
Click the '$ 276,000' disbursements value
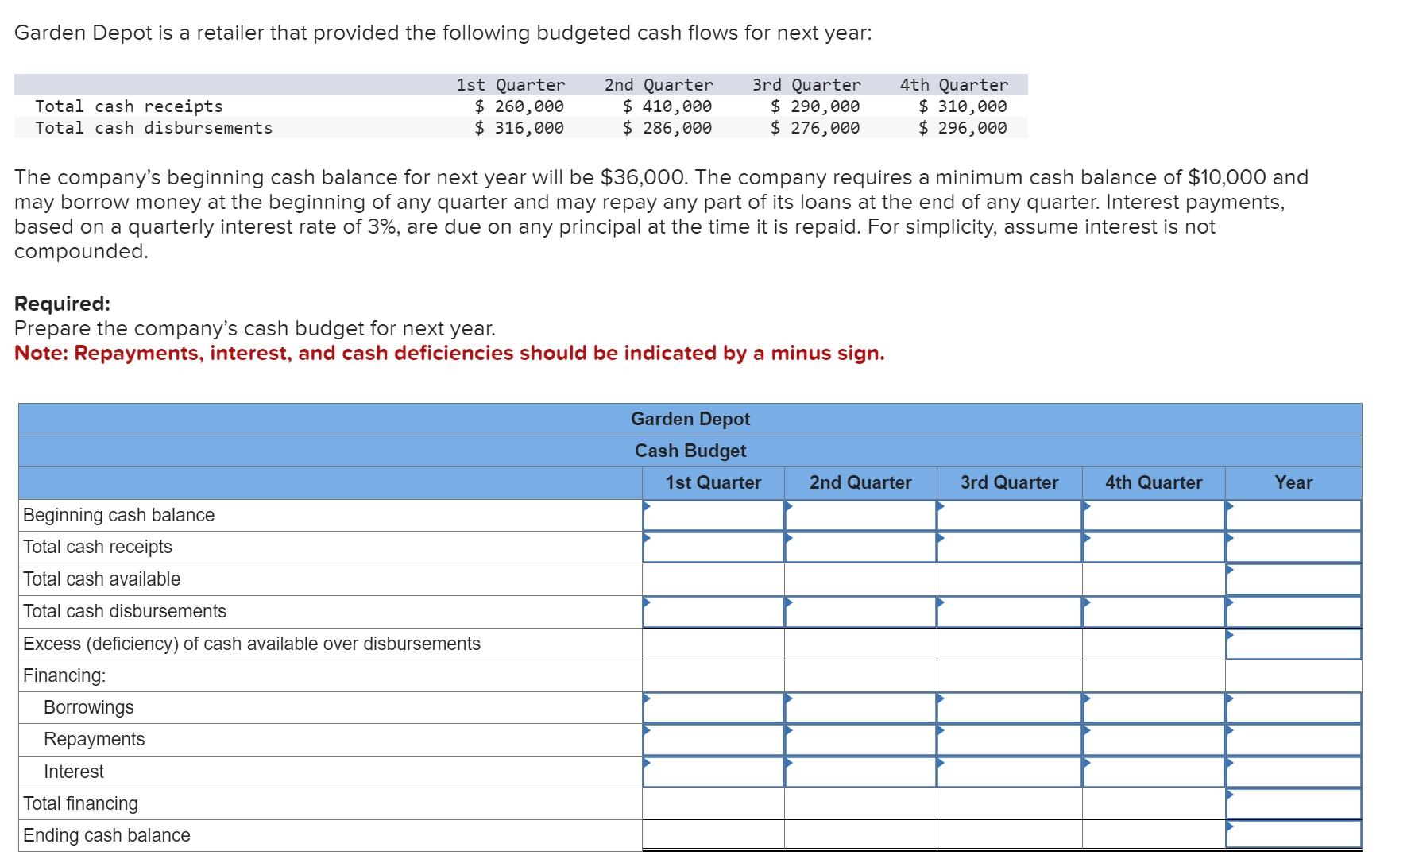pos(815,128)
